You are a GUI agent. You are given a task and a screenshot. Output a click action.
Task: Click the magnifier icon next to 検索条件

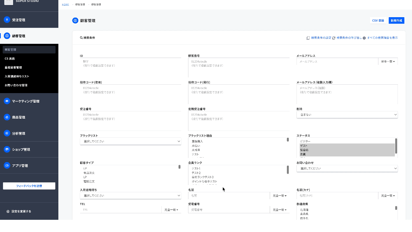[82, 37]
